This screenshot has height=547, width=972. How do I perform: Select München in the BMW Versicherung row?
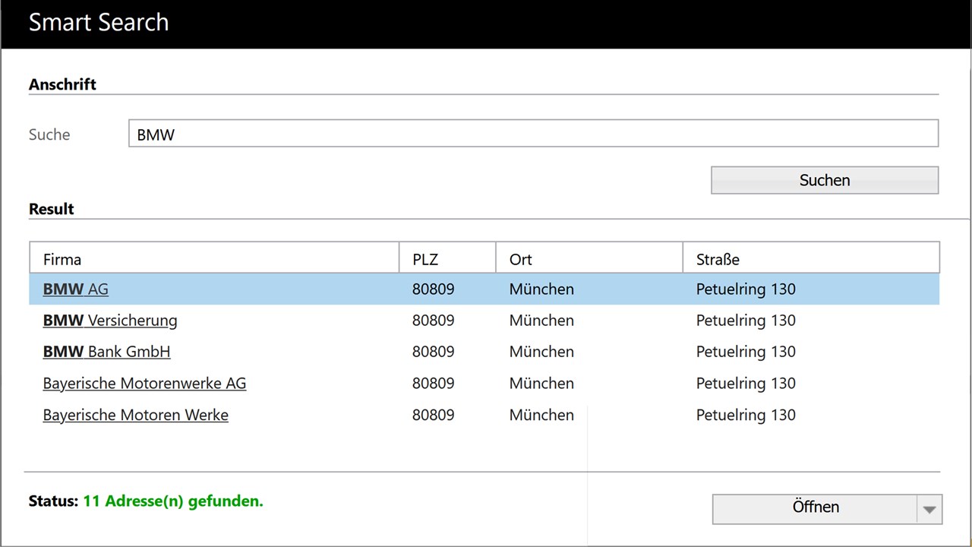541,321
